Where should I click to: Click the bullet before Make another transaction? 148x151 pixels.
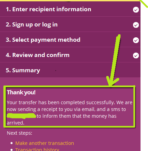click(x=12, y=143)
